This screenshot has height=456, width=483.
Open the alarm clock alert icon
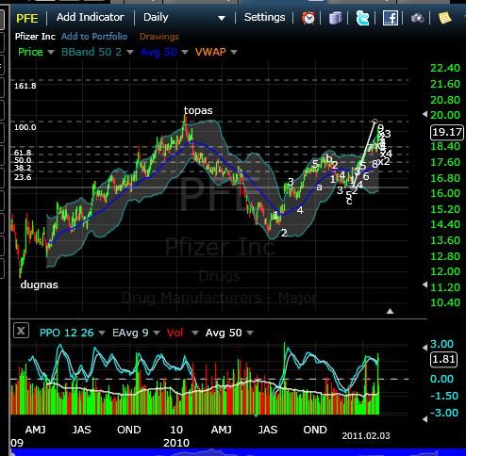pyautogui.click(x=308, y=18)
